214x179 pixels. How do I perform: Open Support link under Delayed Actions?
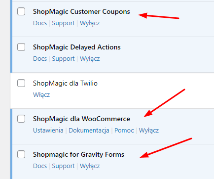(x=63, y=59)
